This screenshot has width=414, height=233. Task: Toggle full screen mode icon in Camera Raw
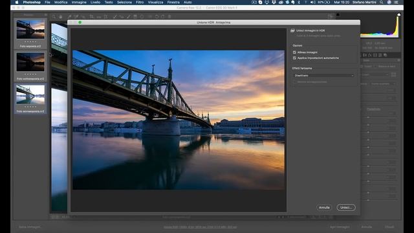331,17
